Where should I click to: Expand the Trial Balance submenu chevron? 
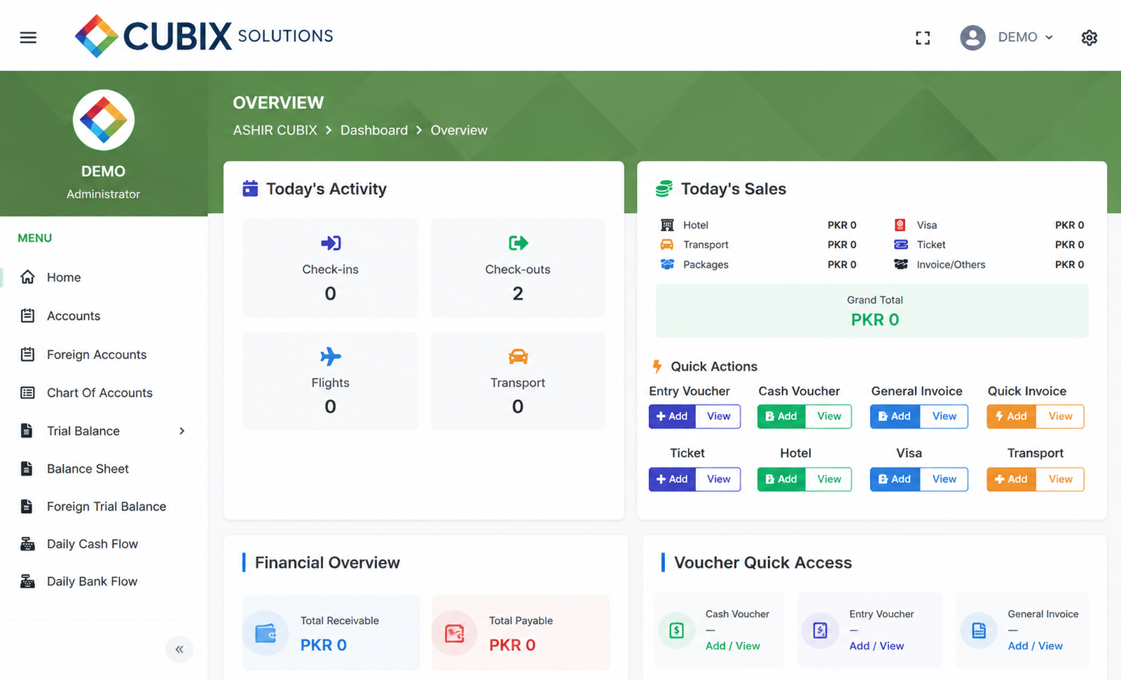tap(182, 431)
